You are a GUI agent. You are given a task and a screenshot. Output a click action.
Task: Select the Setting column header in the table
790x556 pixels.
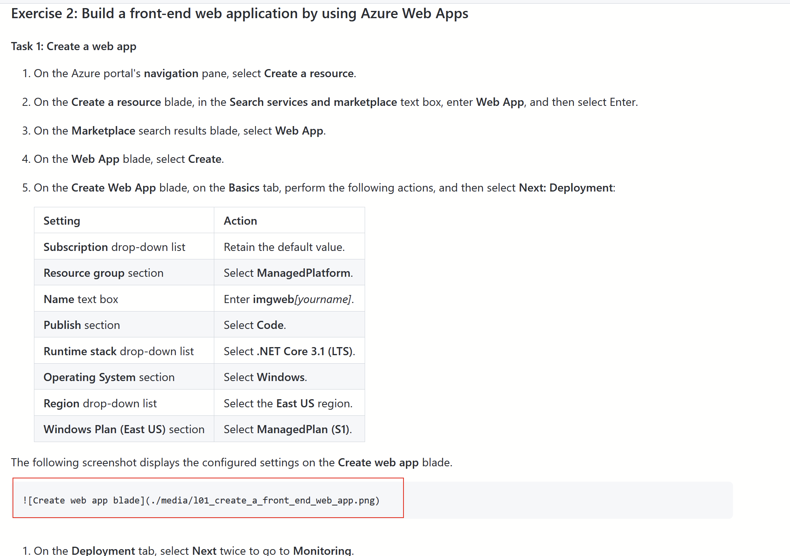click(61, 221)
